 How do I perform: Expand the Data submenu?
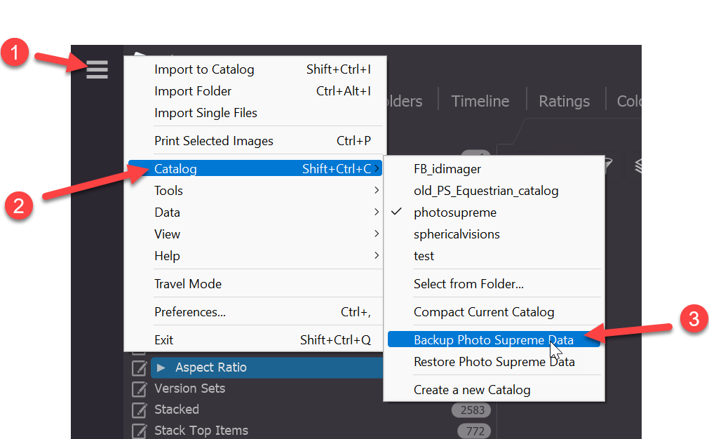pos(255,212)
